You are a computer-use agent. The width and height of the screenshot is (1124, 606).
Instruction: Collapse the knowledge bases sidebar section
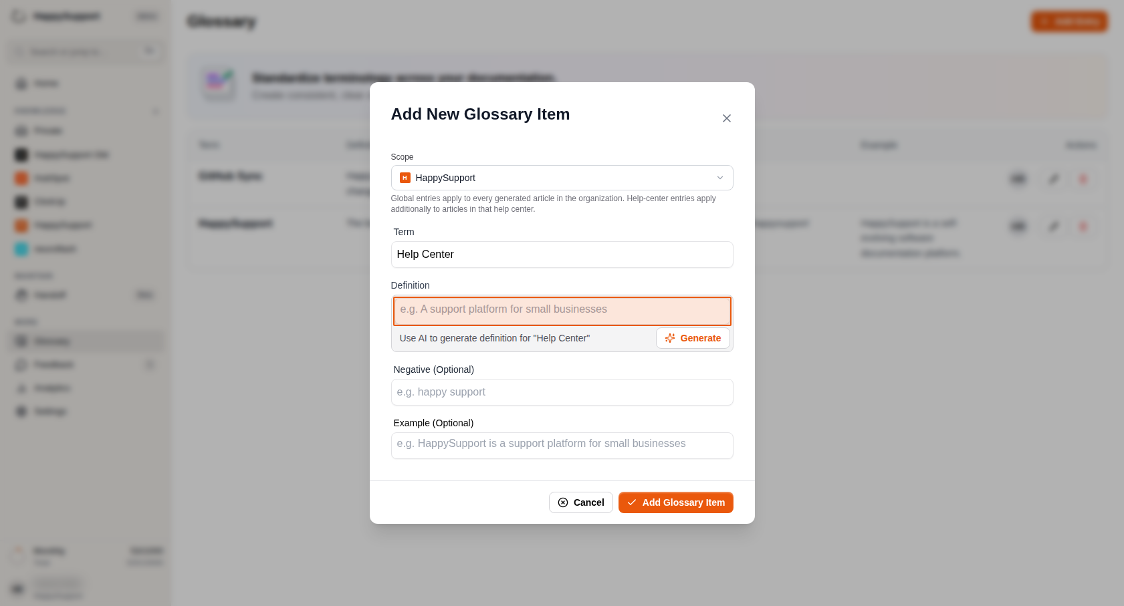tap(156, 111)
